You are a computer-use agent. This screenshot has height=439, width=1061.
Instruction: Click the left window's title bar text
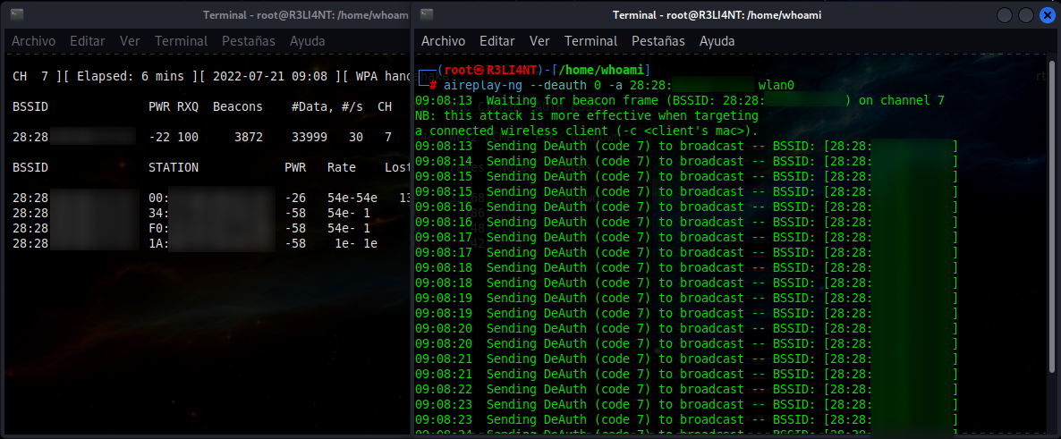pyautogui.click(x=308, y=15)
